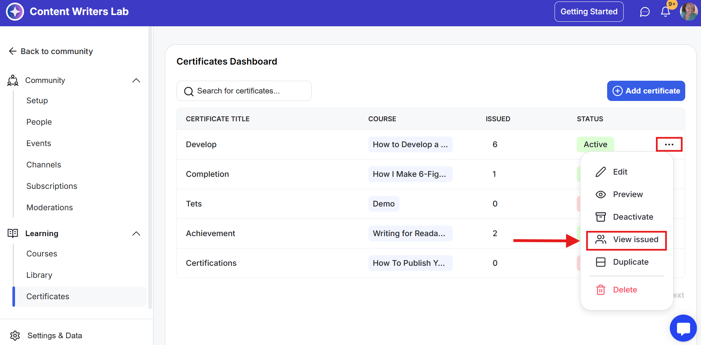This screenshot has width=701, height=345.
Task: Open the notifications bell
Action: click(x=665, y=12)
